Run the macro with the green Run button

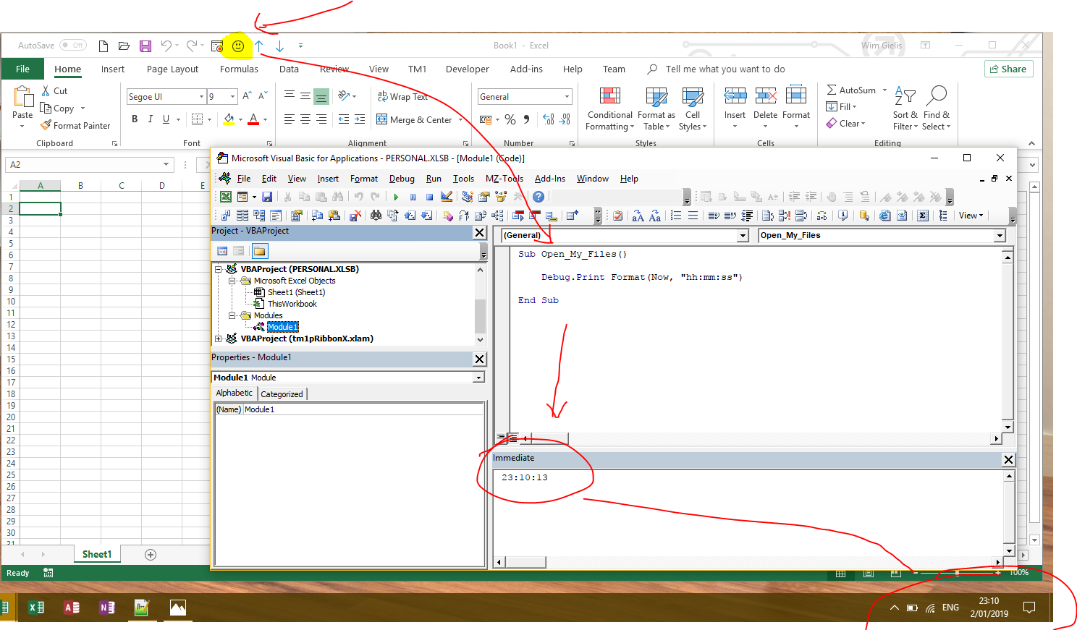[396, 197]
